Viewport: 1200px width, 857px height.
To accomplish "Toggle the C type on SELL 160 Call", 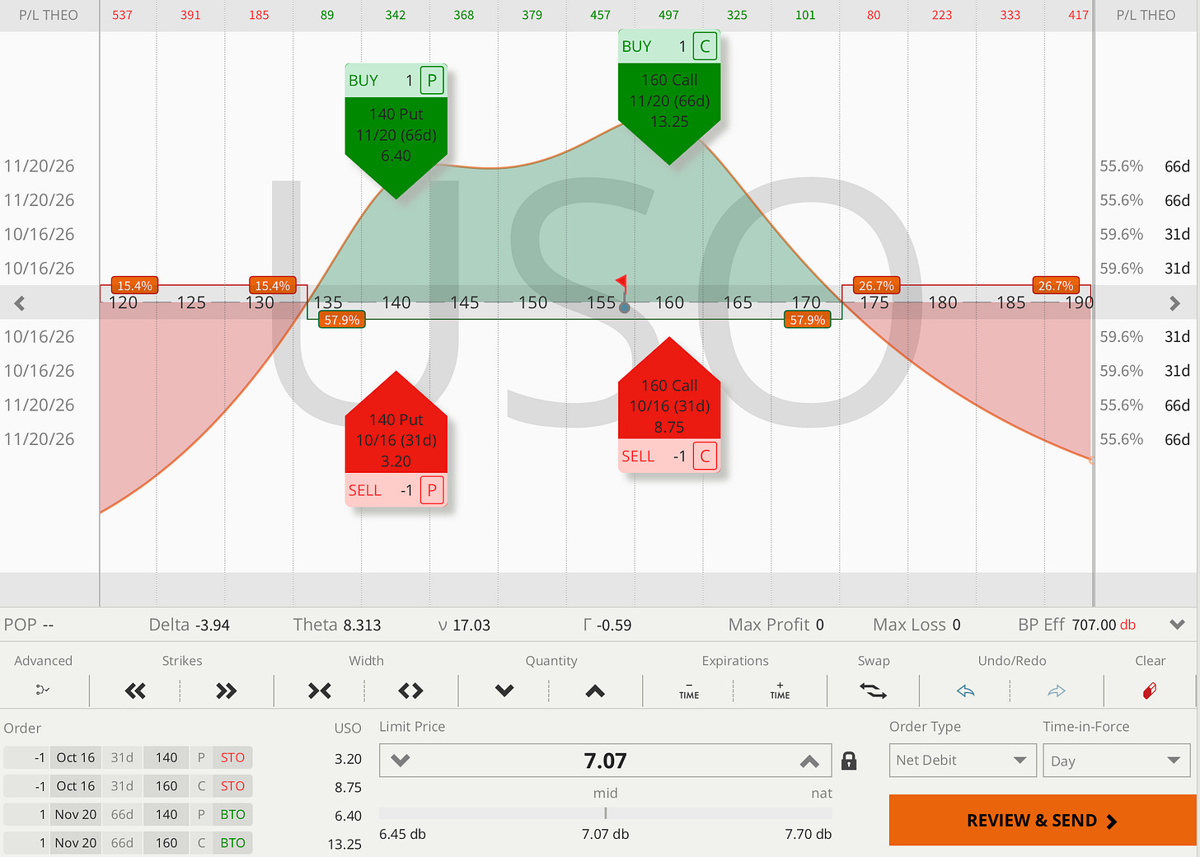I will pyautogui.click(x=705, y=457).
